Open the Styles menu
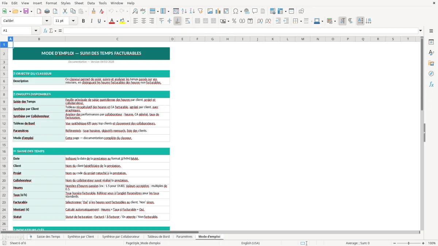 click(x=66, y=3)
